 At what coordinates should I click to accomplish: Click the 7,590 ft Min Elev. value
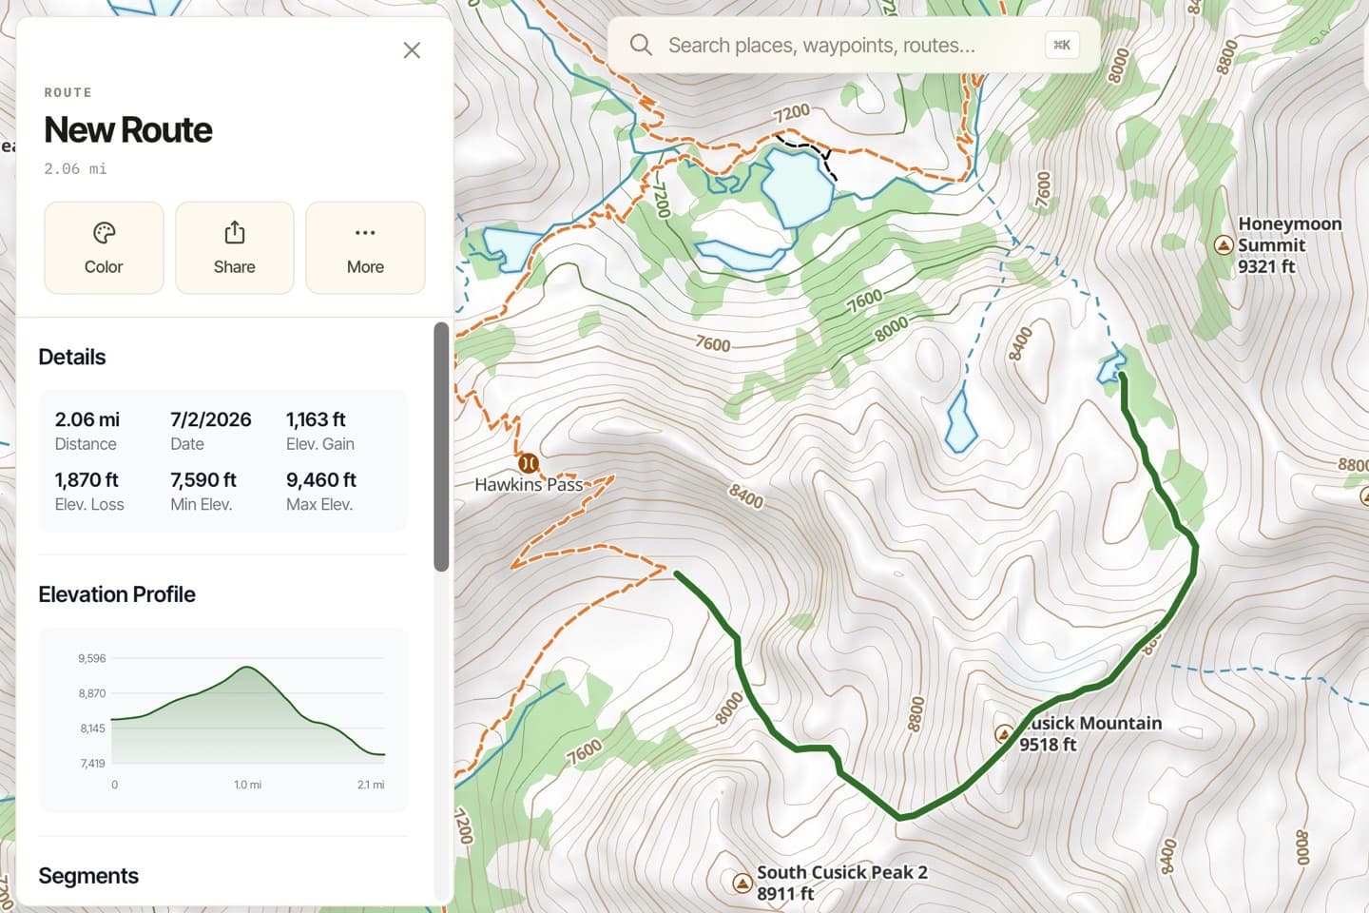coord(203,480)
